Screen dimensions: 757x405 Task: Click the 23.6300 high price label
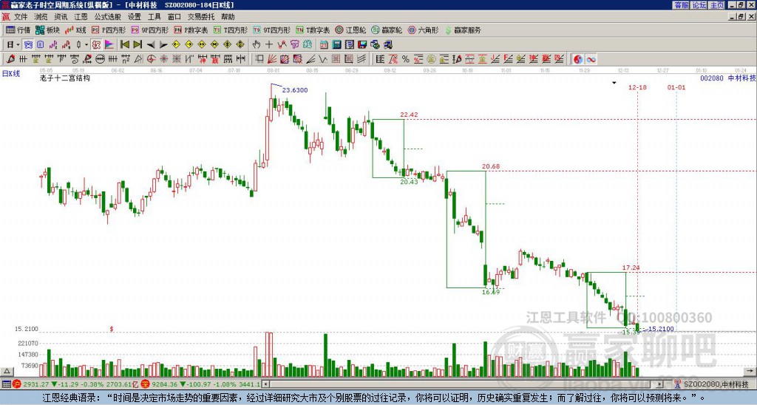click(294, 90)
